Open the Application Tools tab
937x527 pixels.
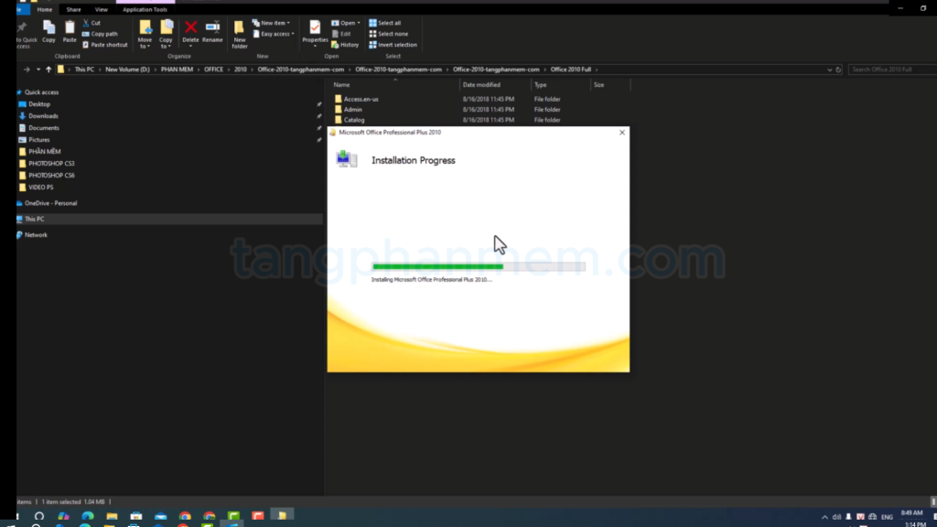[x=145, y=9]
